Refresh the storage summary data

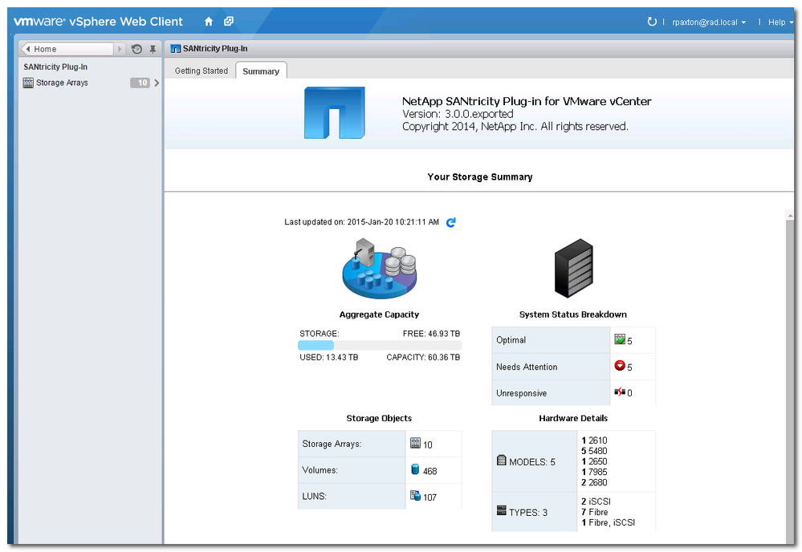pyautogui.click(x=450, y=222)
